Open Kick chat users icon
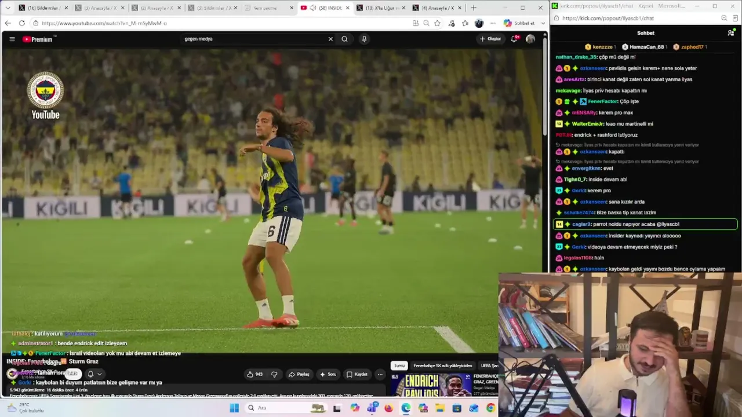The height and width of the screenshot is (417, 742). (x=731, y=33)
